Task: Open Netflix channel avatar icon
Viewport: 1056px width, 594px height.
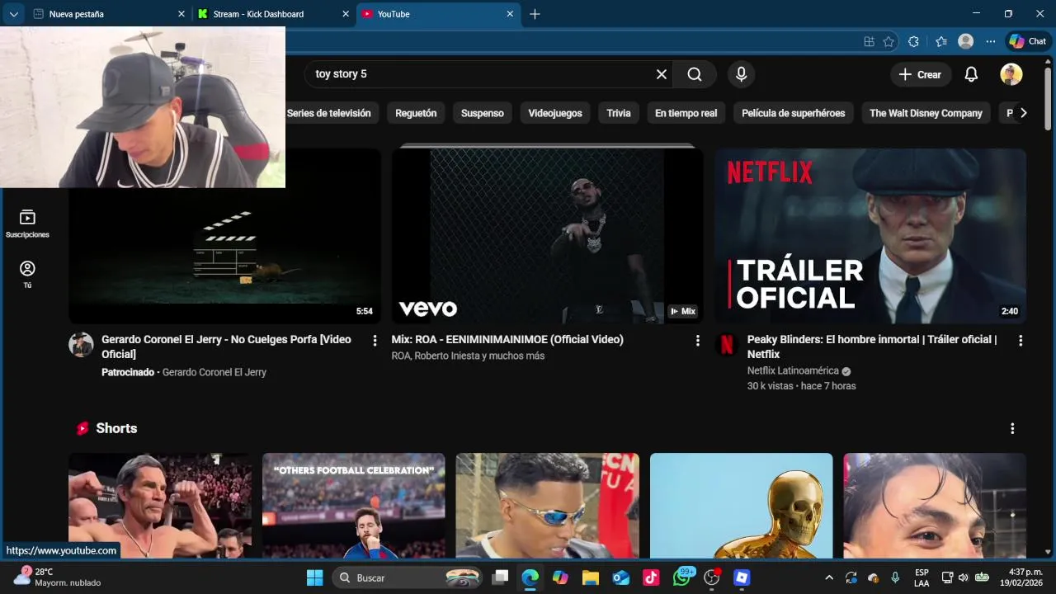Action: (726, 345)
